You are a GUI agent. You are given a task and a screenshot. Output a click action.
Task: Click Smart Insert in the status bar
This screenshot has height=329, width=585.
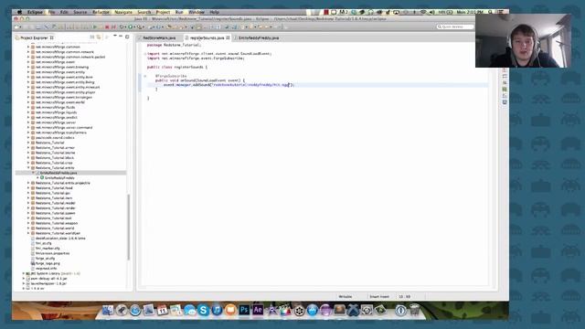pyautogui.click(x=379, y=297)
